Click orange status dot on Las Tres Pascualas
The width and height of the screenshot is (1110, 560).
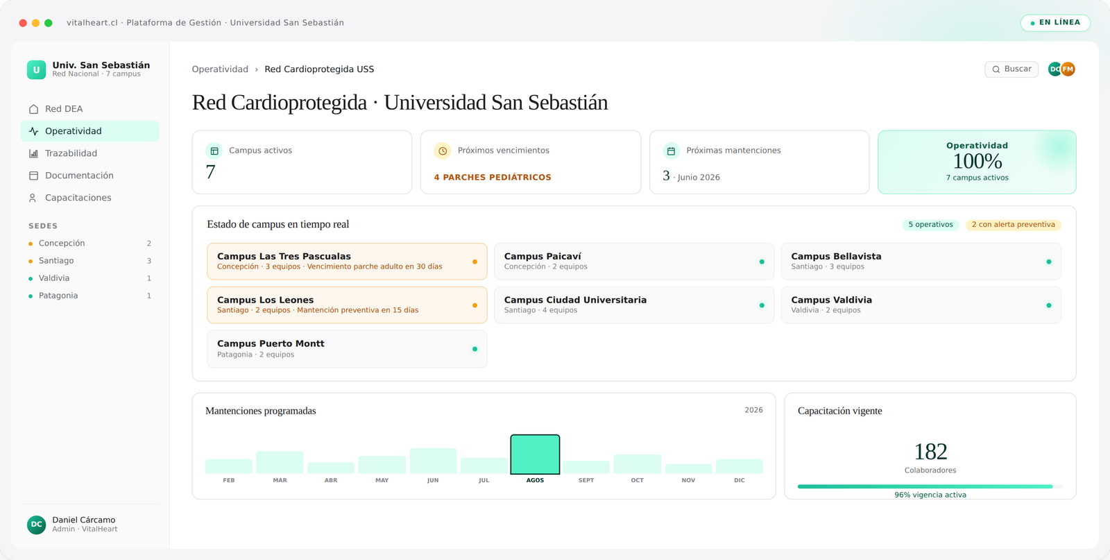[x=475, y=262]
